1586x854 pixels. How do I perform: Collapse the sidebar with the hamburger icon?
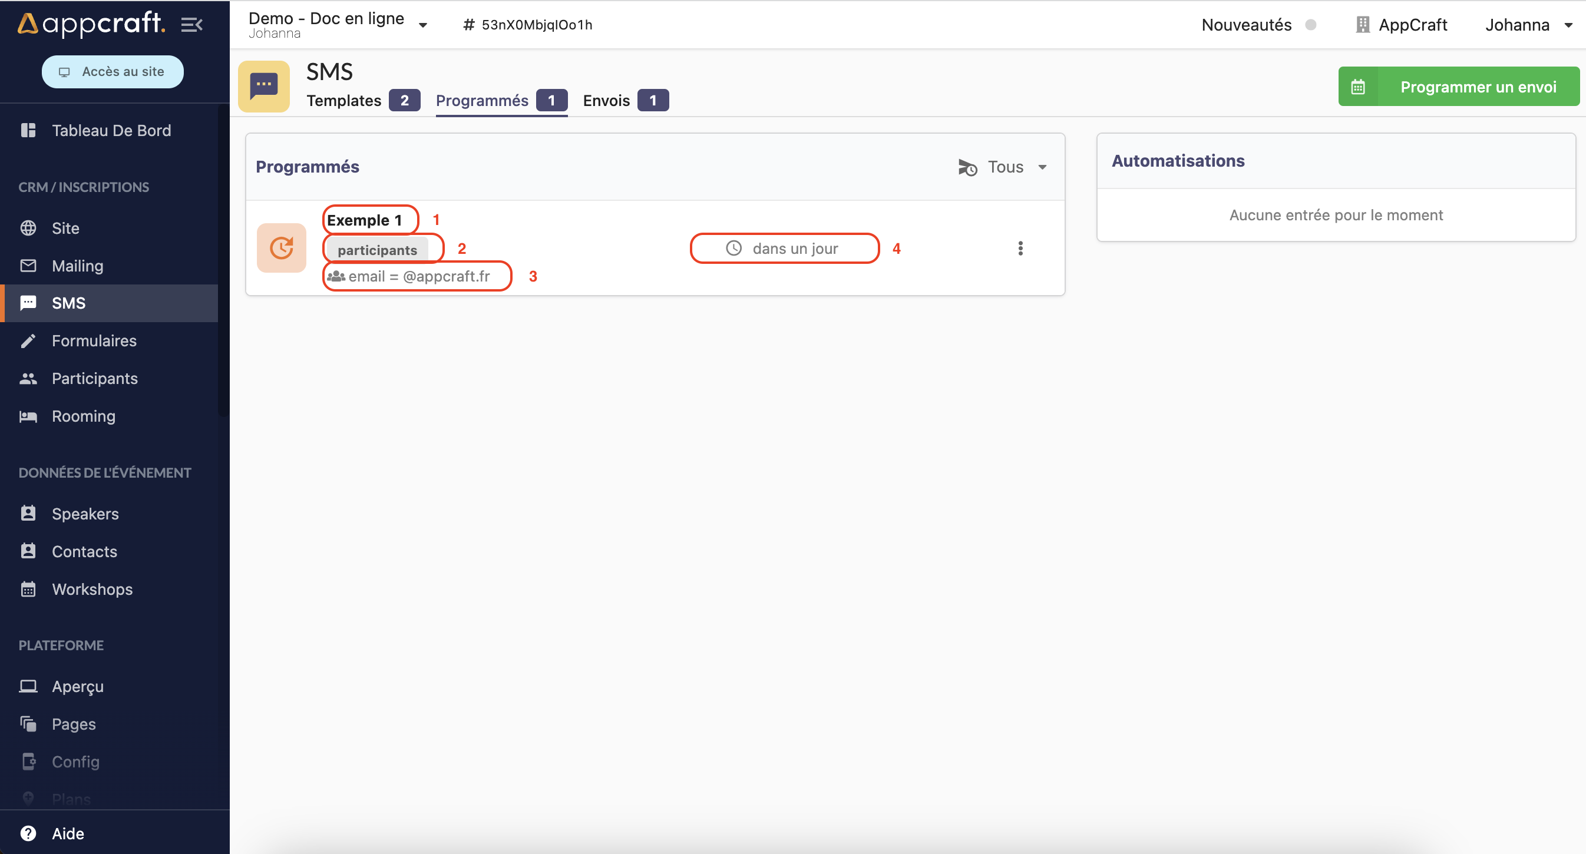(x=191, y=25)
